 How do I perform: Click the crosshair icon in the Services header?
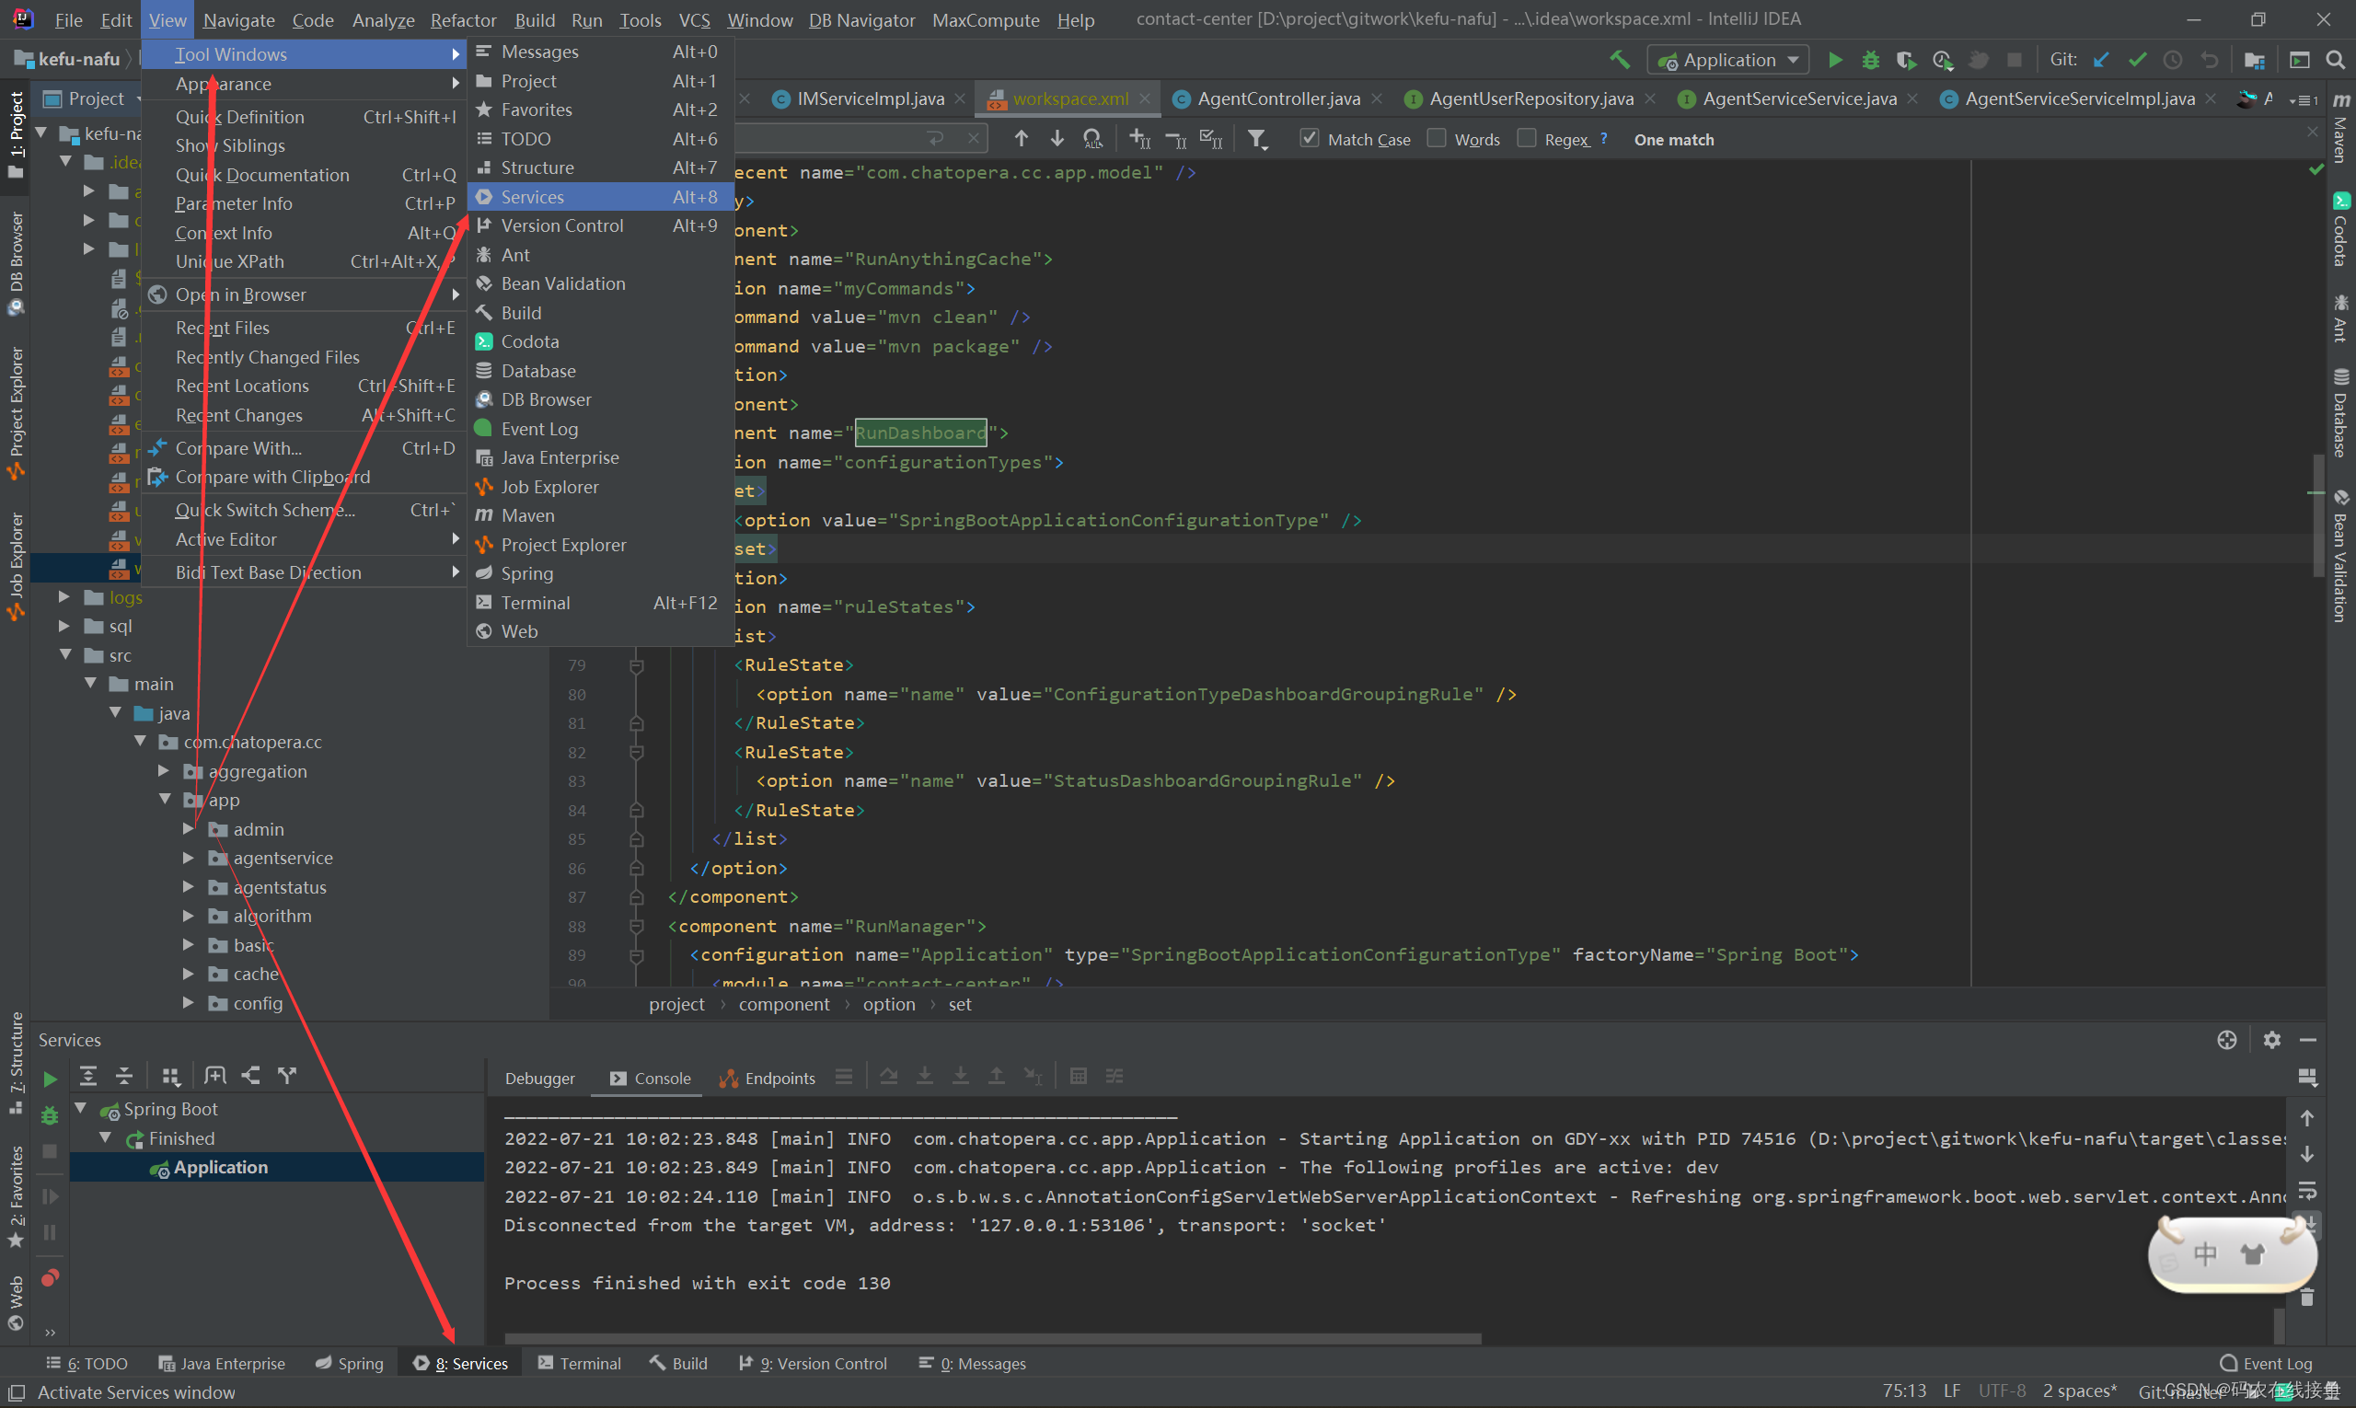point(2227,1040)
